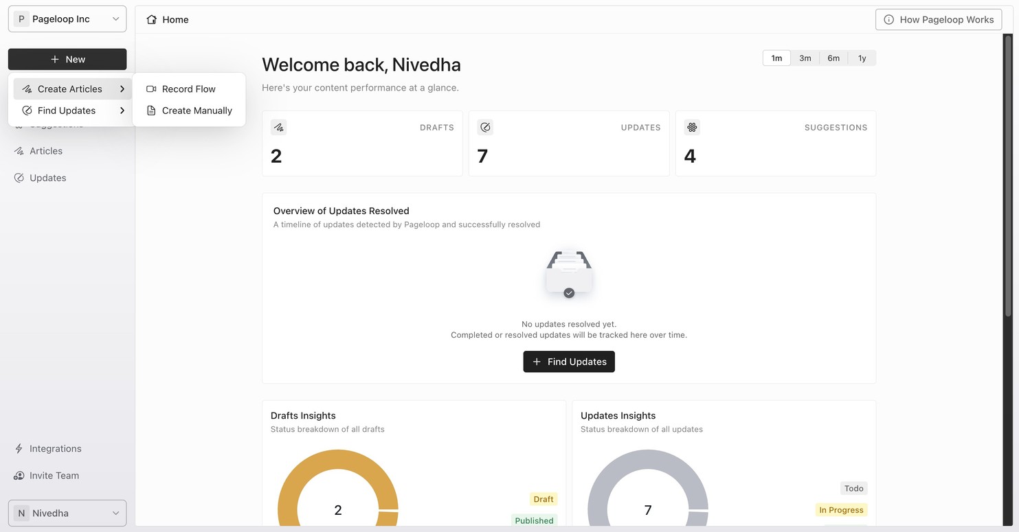Click the Welcome back, Nivedha heading
This screenshot has height=532, width=1019.
coord(361,65)
